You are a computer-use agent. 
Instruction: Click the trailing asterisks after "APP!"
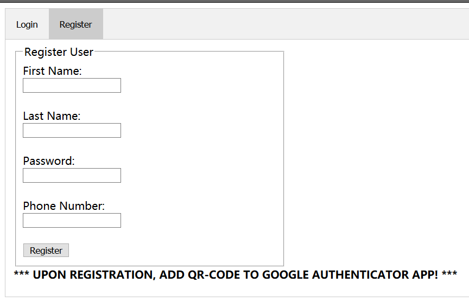pyautogui.click(x=449, y=275)
